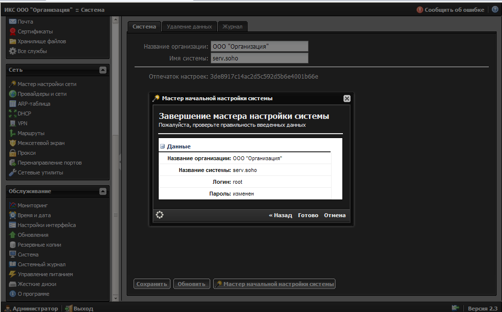The image size is (502, 312).
Task: Open the Все службы gear icon
Action: click(12, 51)
